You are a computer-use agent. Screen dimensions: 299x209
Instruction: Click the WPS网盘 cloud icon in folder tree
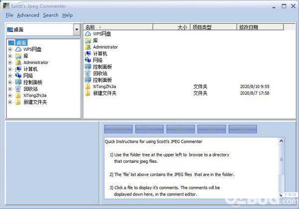pos(18,50)
